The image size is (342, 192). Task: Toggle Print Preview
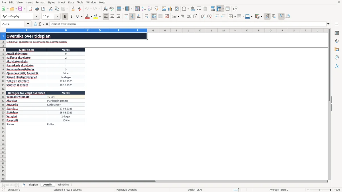(x=43, y=9)
